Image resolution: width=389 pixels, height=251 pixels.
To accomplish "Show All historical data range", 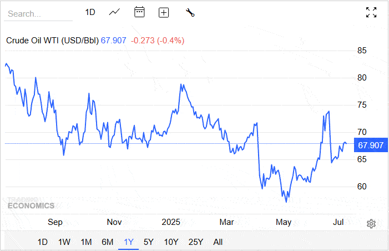I will click(218, 242).
